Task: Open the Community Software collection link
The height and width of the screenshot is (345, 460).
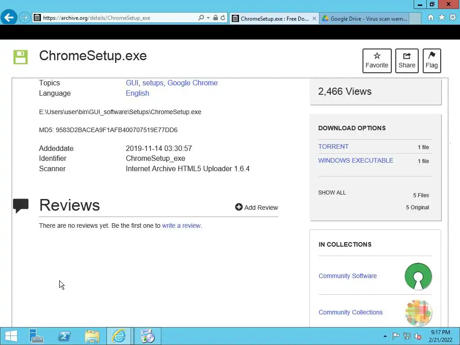Action: (x=348, y=276)
